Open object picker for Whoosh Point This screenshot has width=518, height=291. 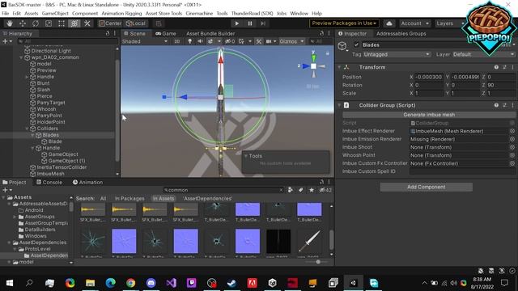(x=512, y=155)
